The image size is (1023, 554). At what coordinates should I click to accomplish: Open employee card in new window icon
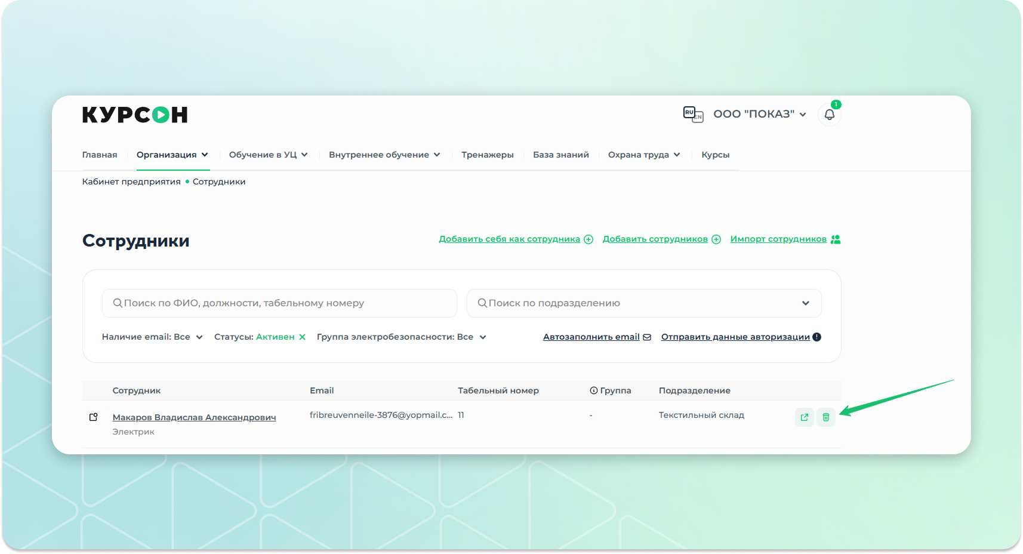tap(804, 417)
